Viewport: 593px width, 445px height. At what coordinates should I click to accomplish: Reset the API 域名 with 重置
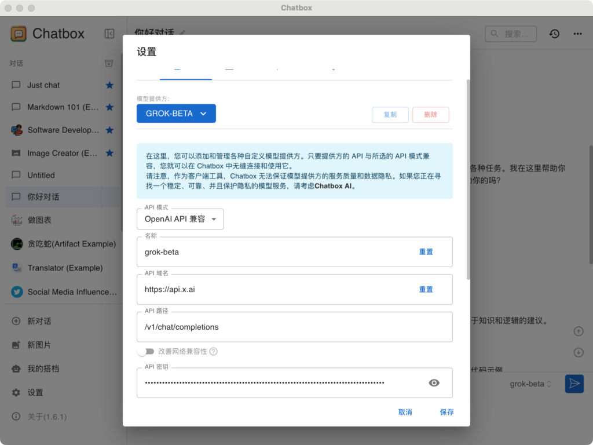tap(426, 290)
